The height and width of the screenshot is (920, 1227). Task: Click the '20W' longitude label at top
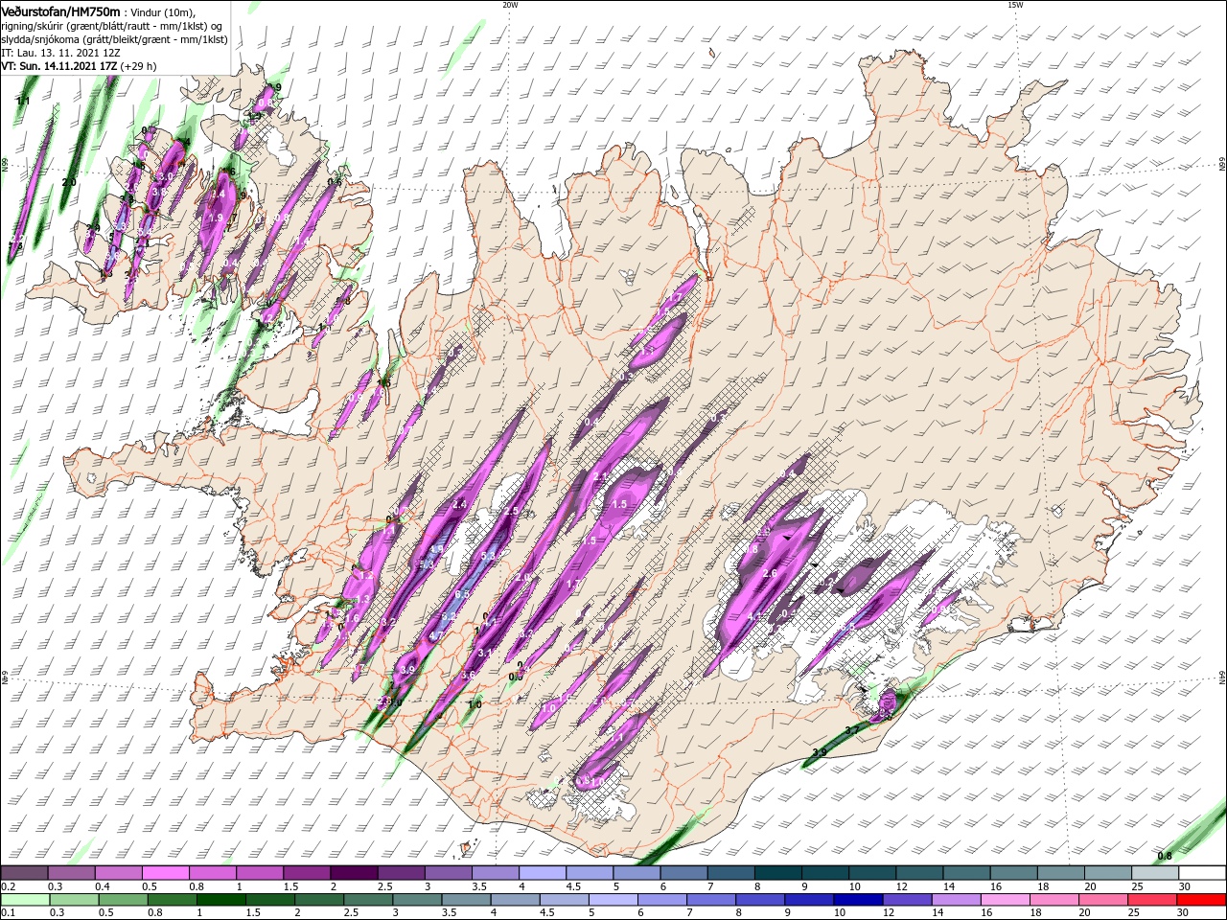pos(510,5)
